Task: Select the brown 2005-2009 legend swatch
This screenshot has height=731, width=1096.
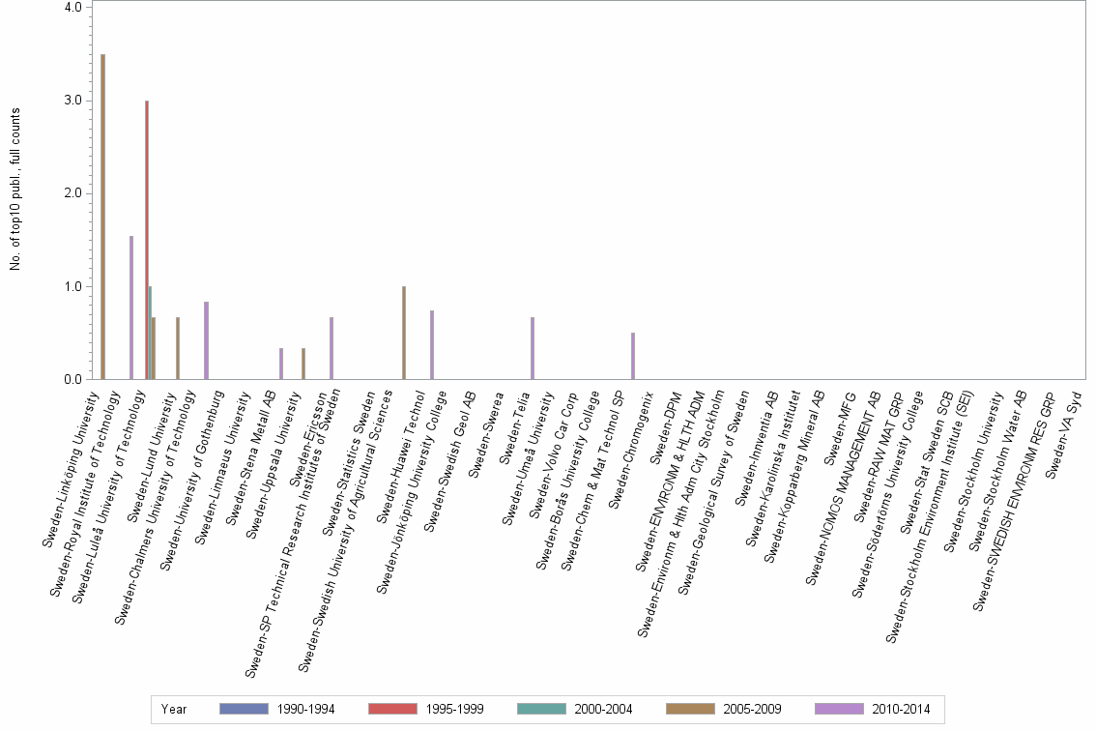Action: [x=688, y=709]
